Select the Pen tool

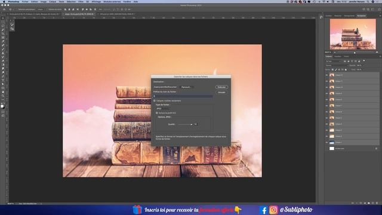click(3, 76)
